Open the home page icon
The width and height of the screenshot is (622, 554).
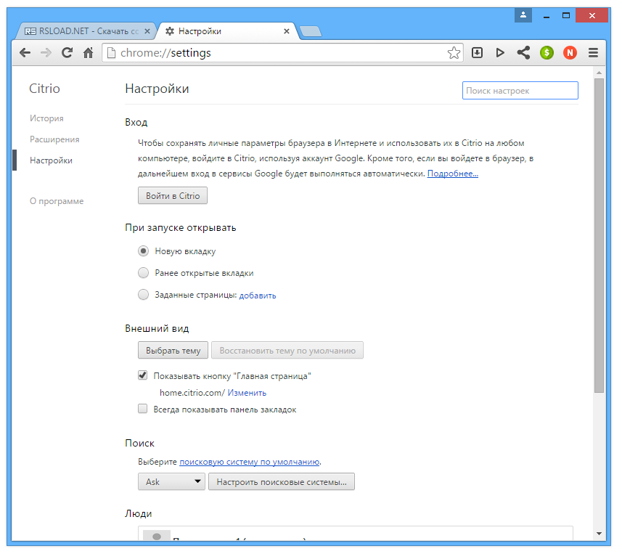pos(88,52)
